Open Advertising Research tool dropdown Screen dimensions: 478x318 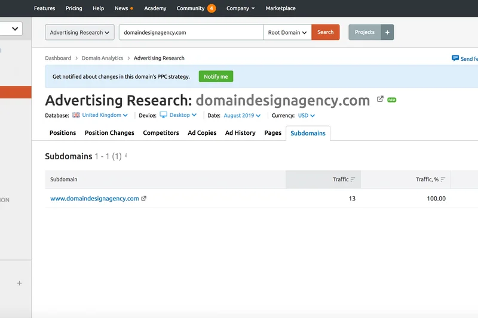(79, 32)
